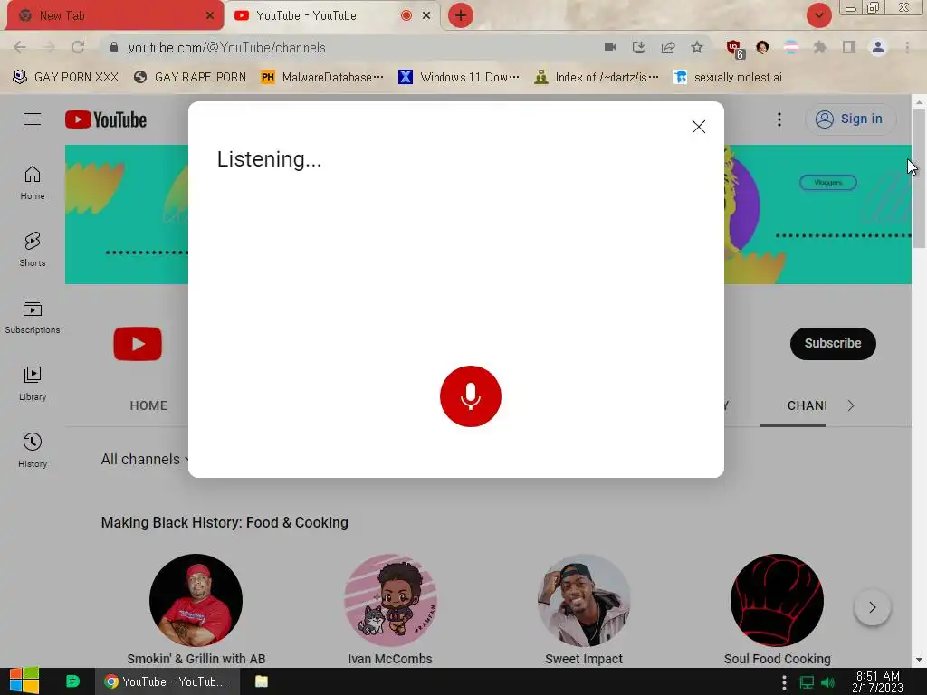Click the Making Black History: Food & Cooking heading
This screenshot has height=695, width=927.
pos(225,522)
